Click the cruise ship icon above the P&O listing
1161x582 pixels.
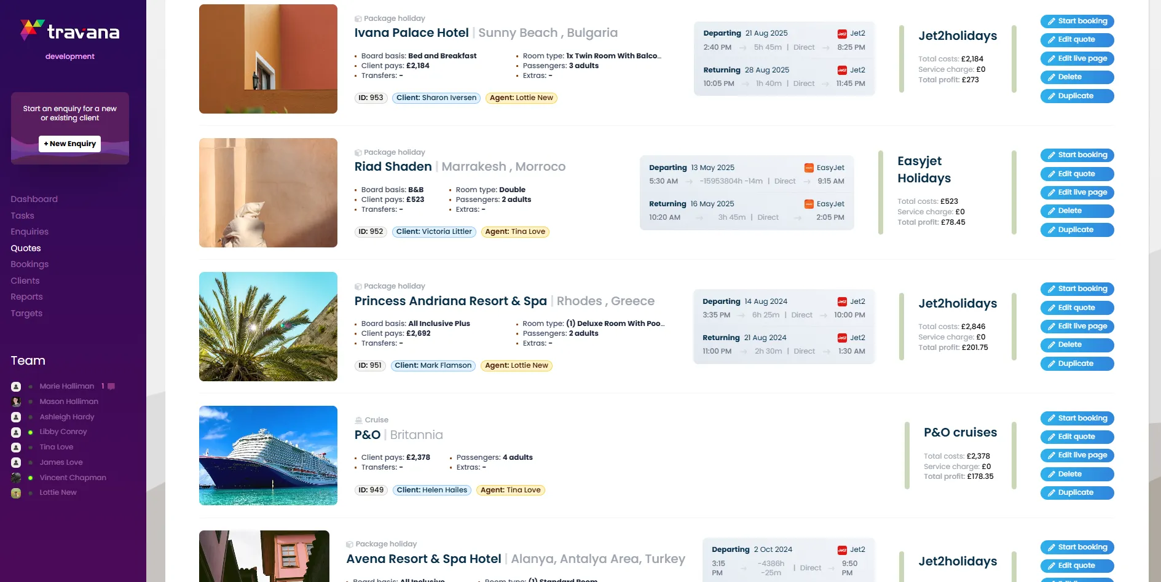click(358, 419)
